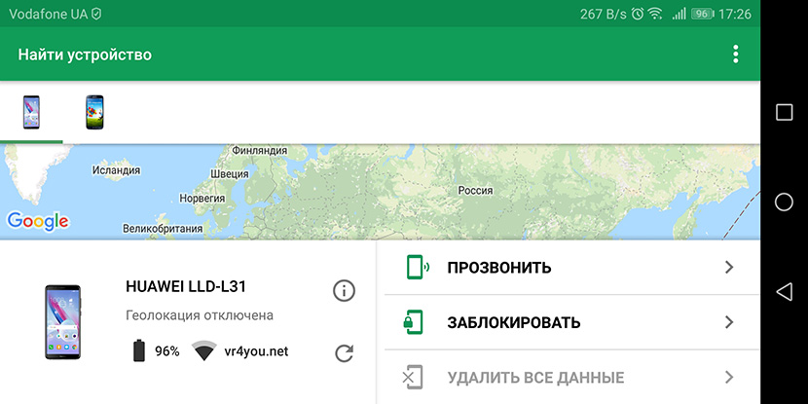Tap the HUAWEI LLD-L31 device name

coord(186,286)
